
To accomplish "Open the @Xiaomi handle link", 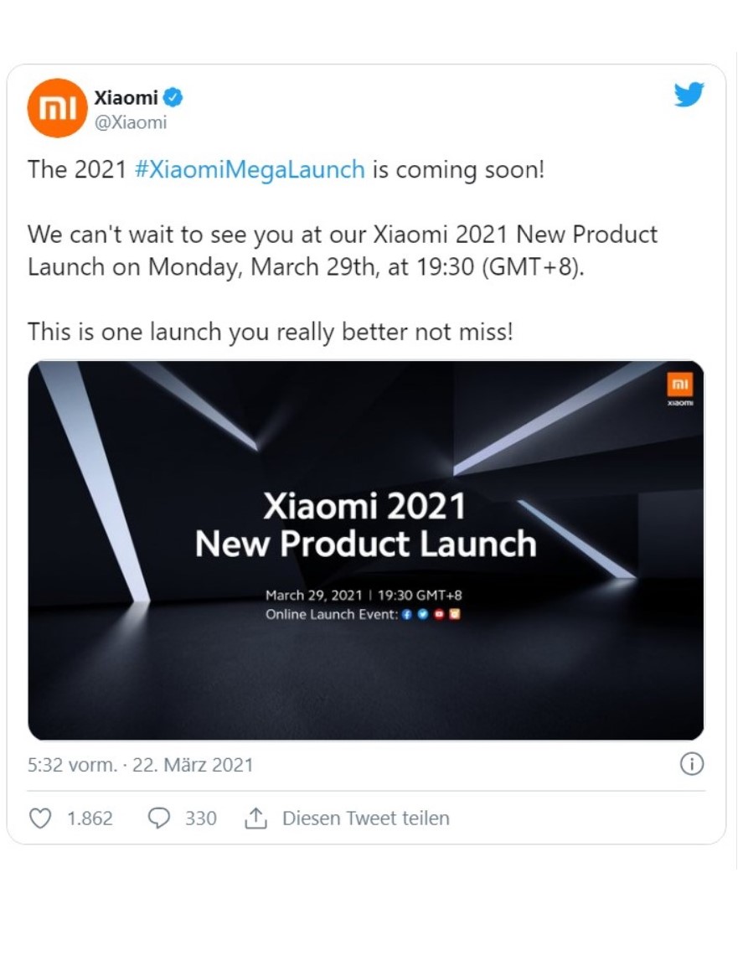I will pyautogui.click(x=131, y=122).
